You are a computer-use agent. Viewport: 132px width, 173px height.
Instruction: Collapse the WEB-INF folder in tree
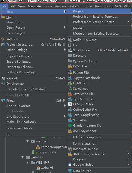(27, 162)
